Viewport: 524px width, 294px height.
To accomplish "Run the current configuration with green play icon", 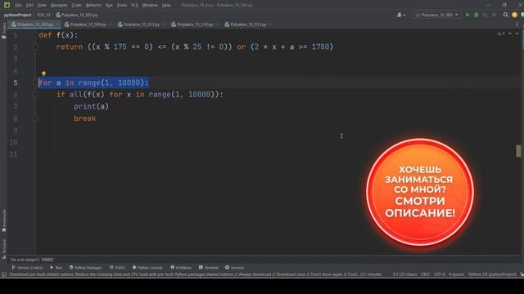I will click(x=468, y=15).
